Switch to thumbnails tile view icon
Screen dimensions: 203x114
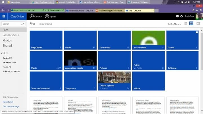pos(191,24)
